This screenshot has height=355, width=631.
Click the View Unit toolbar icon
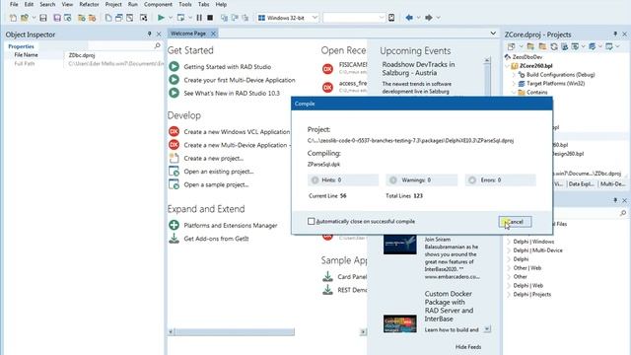click(x=108, y=18)
